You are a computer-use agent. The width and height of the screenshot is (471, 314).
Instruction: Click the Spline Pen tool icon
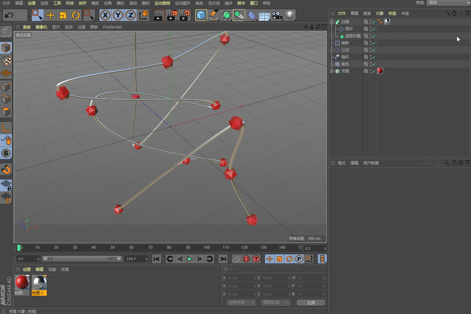[x=213, y=15]
